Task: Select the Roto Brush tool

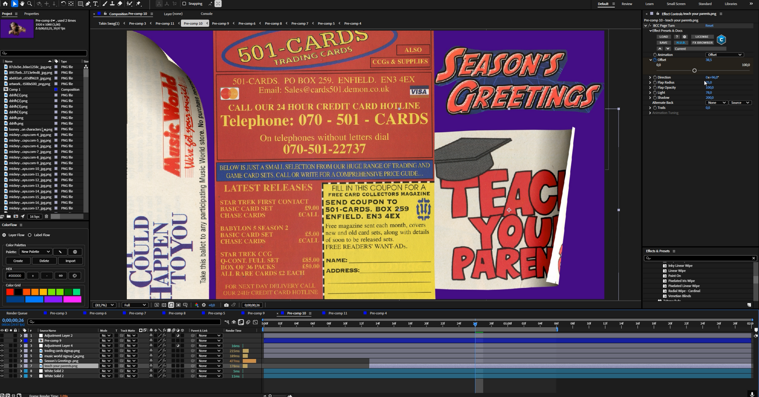Action: [x=129, y=4]
